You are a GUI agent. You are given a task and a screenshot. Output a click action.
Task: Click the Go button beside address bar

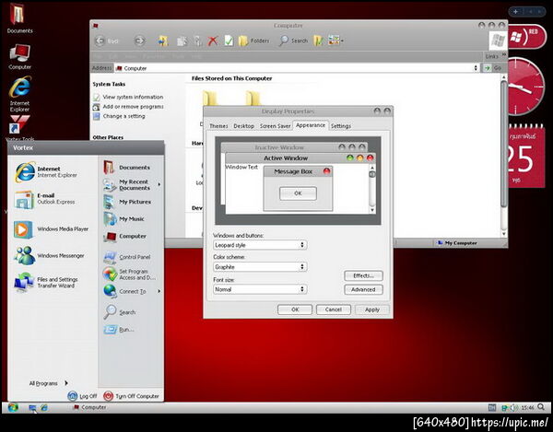[x=493, y=67]
